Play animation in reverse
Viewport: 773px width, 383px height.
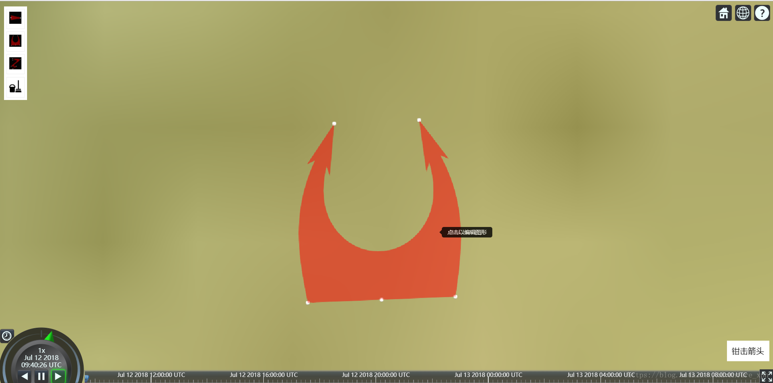(25, 376)
